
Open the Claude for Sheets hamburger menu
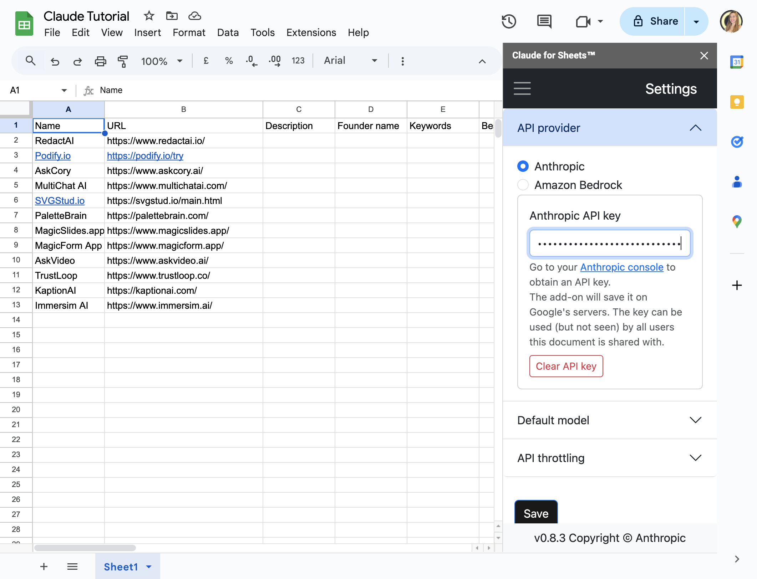522,88
